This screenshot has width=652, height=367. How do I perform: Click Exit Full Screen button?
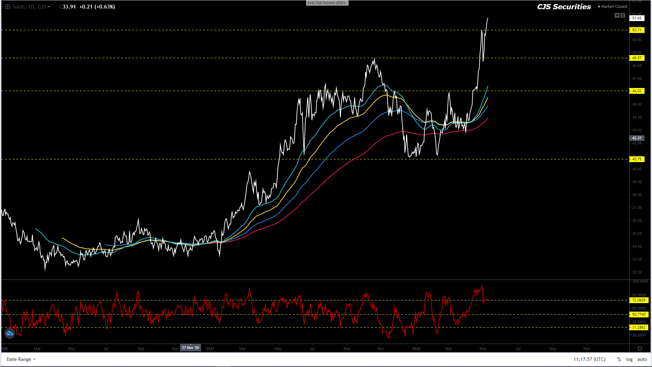pyautogui.click(x=327, y=3)
